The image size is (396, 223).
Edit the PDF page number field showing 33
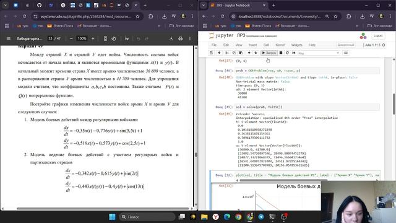click(51, 38)
